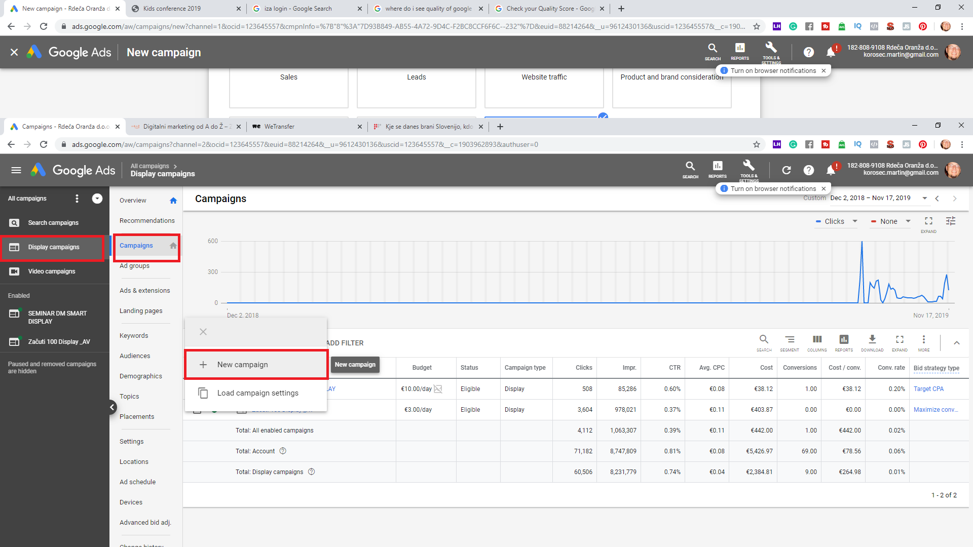Screen dimensions: 973x547
Task: Click ADD FILTER above the table
Action: click(x=345, y=343)
